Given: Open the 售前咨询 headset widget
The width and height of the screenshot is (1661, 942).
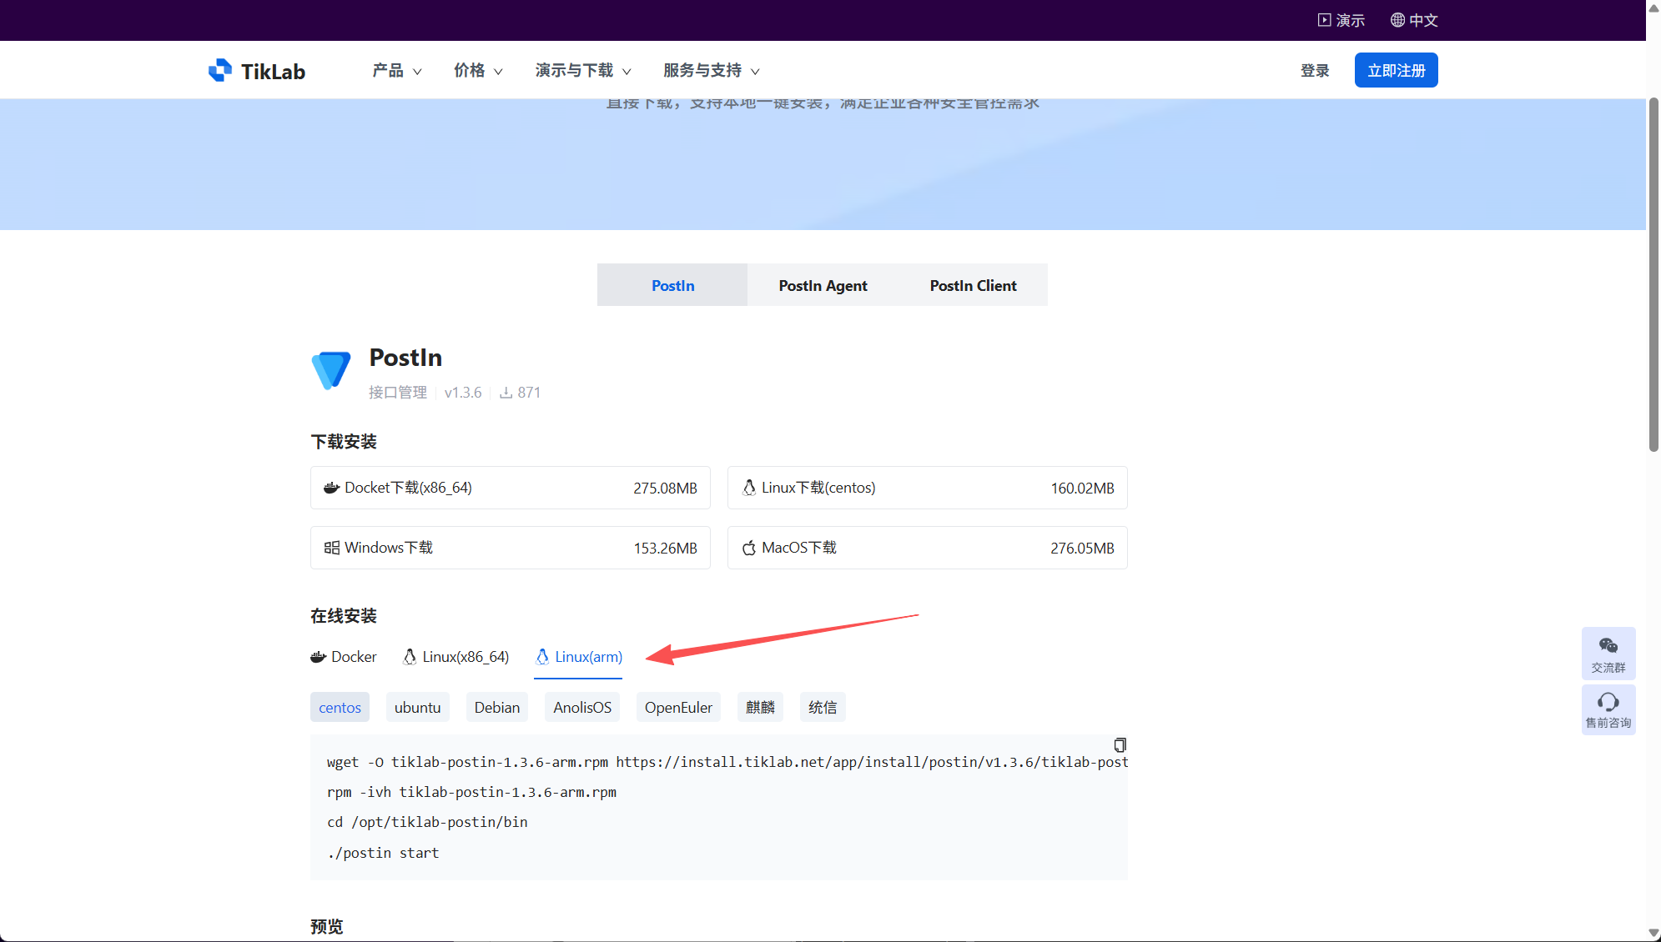Looking at the screenshot, I should click(1608, 709).
